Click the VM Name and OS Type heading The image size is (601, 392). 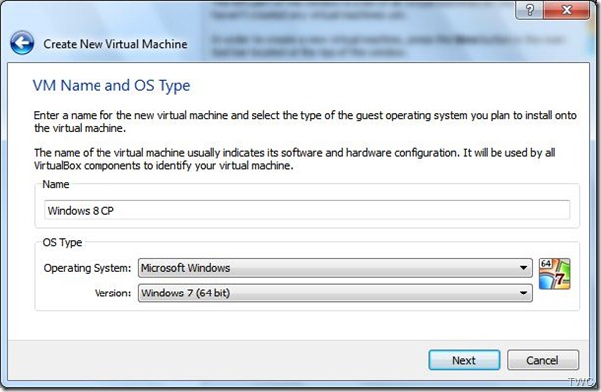click(x=111, y=86)
